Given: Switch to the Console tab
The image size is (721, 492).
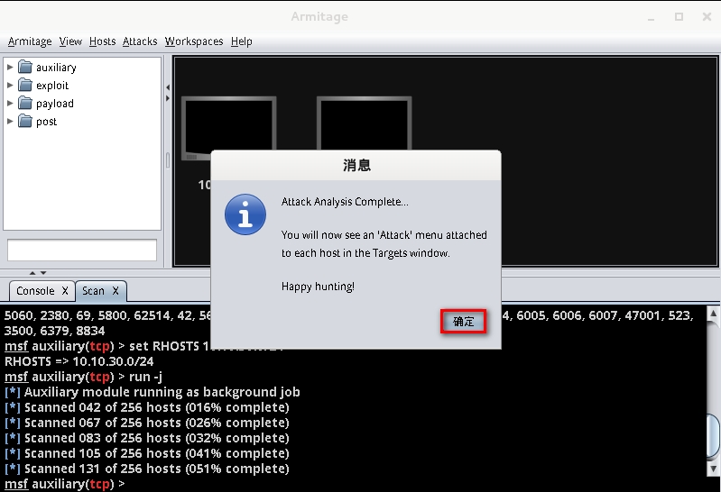Looking at the screenshot, I should pos(35,291).
